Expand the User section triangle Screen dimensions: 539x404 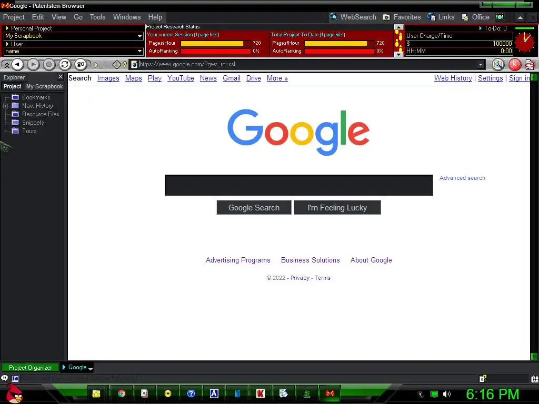coord(7,44)
